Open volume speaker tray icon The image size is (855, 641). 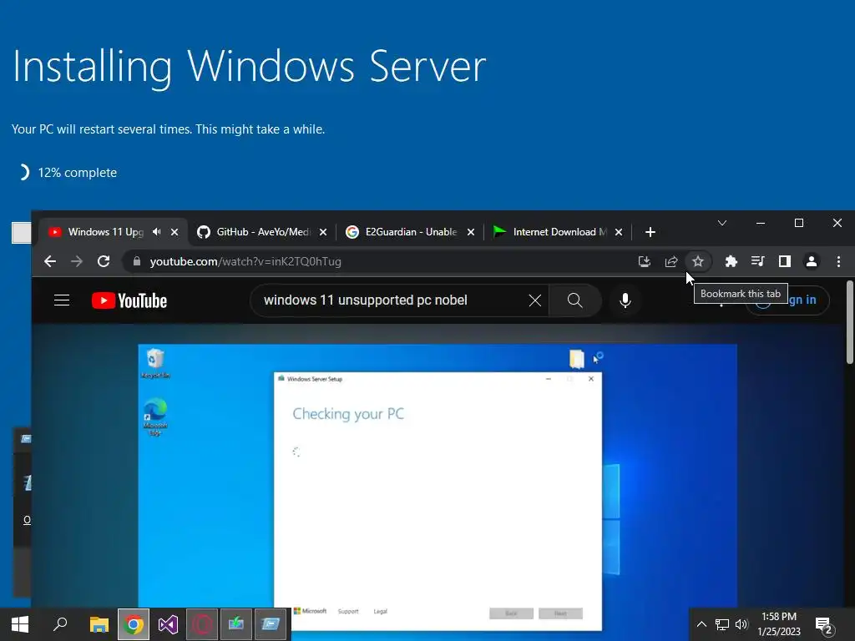tap(741, 624)
